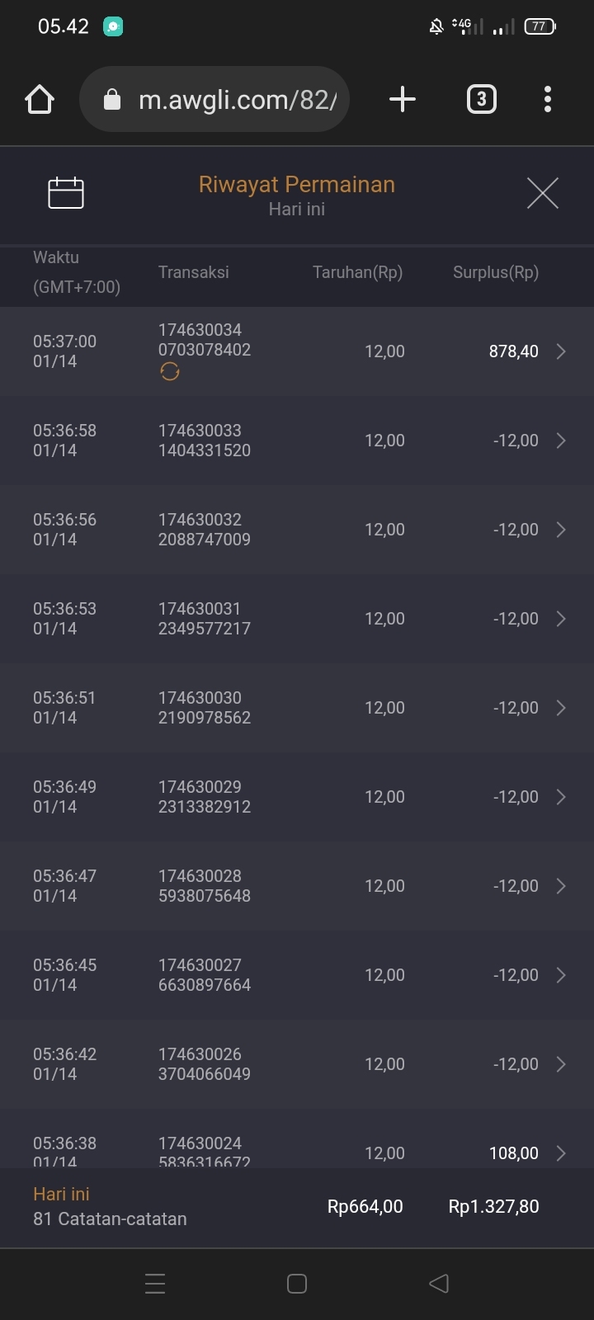594x1320 pixels.
Task: Open a new browser tab
Action: point(402,100)
